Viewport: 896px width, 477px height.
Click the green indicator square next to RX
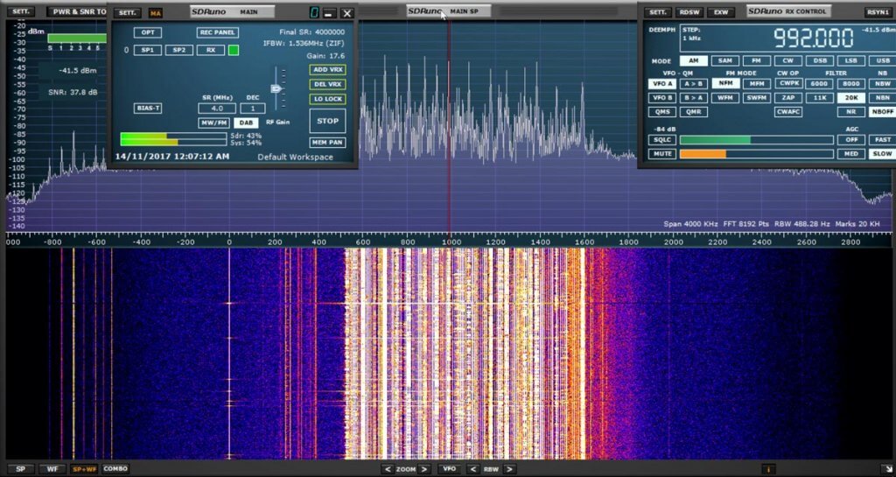coord(234,50)
